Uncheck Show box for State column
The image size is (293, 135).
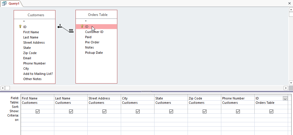click(171, 111)
